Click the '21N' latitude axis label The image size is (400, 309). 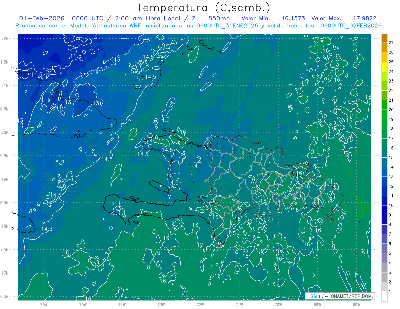[x=5, y=85]
